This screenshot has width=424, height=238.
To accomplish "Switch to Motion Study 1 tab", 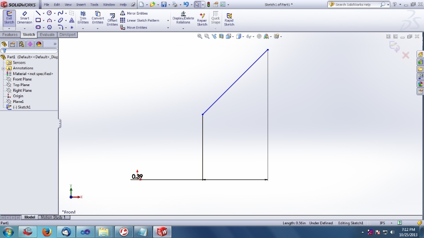I will [53, 217].
